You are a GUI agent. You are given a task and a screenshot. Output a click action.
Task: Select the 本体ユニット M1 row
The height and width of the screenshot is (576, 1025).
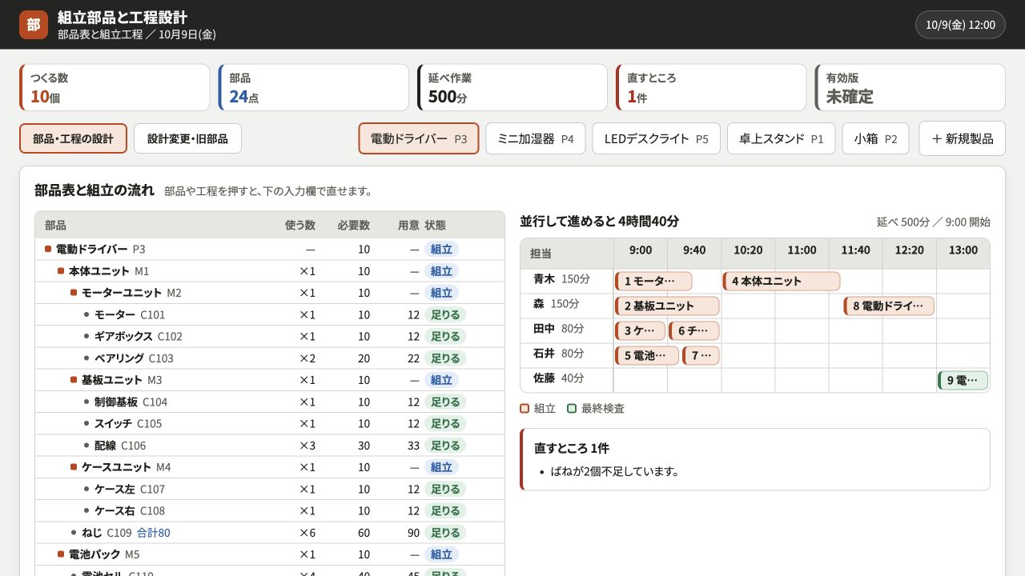[x=270, y=271]
